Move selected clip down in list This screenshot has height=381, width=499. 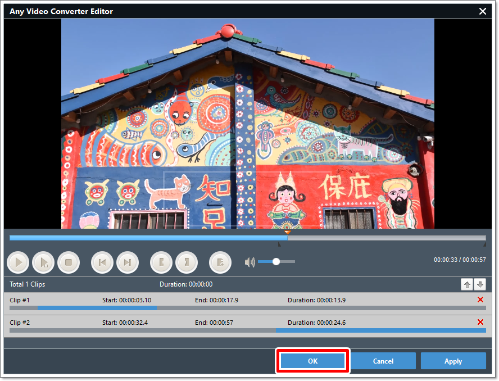[480, 284]
